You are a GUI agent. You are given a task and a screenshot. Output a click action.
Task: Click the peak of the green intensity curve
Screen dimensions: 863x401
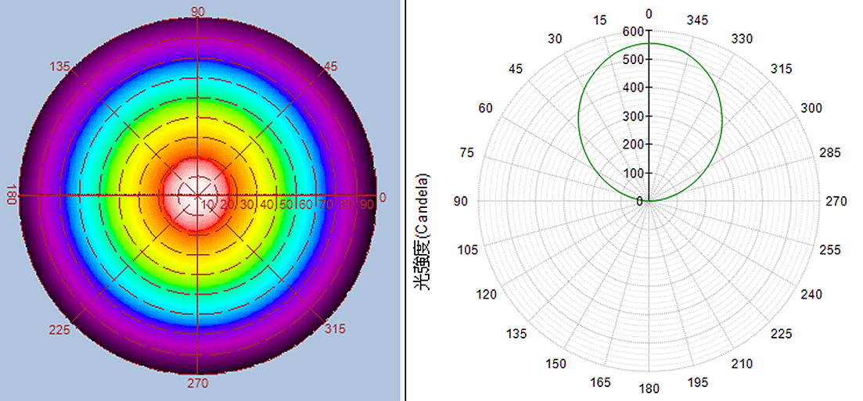(649, 44)
